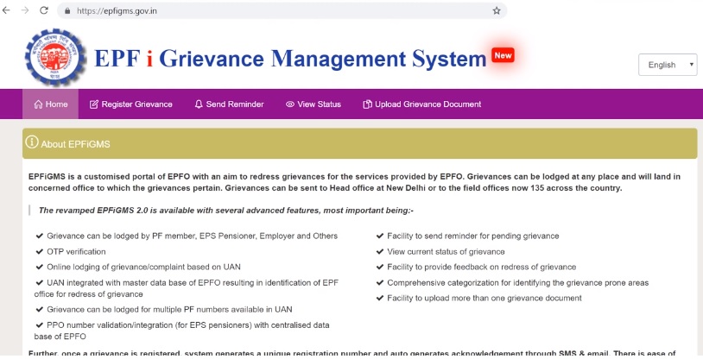Click the house icon beside Home

[39, 104]
